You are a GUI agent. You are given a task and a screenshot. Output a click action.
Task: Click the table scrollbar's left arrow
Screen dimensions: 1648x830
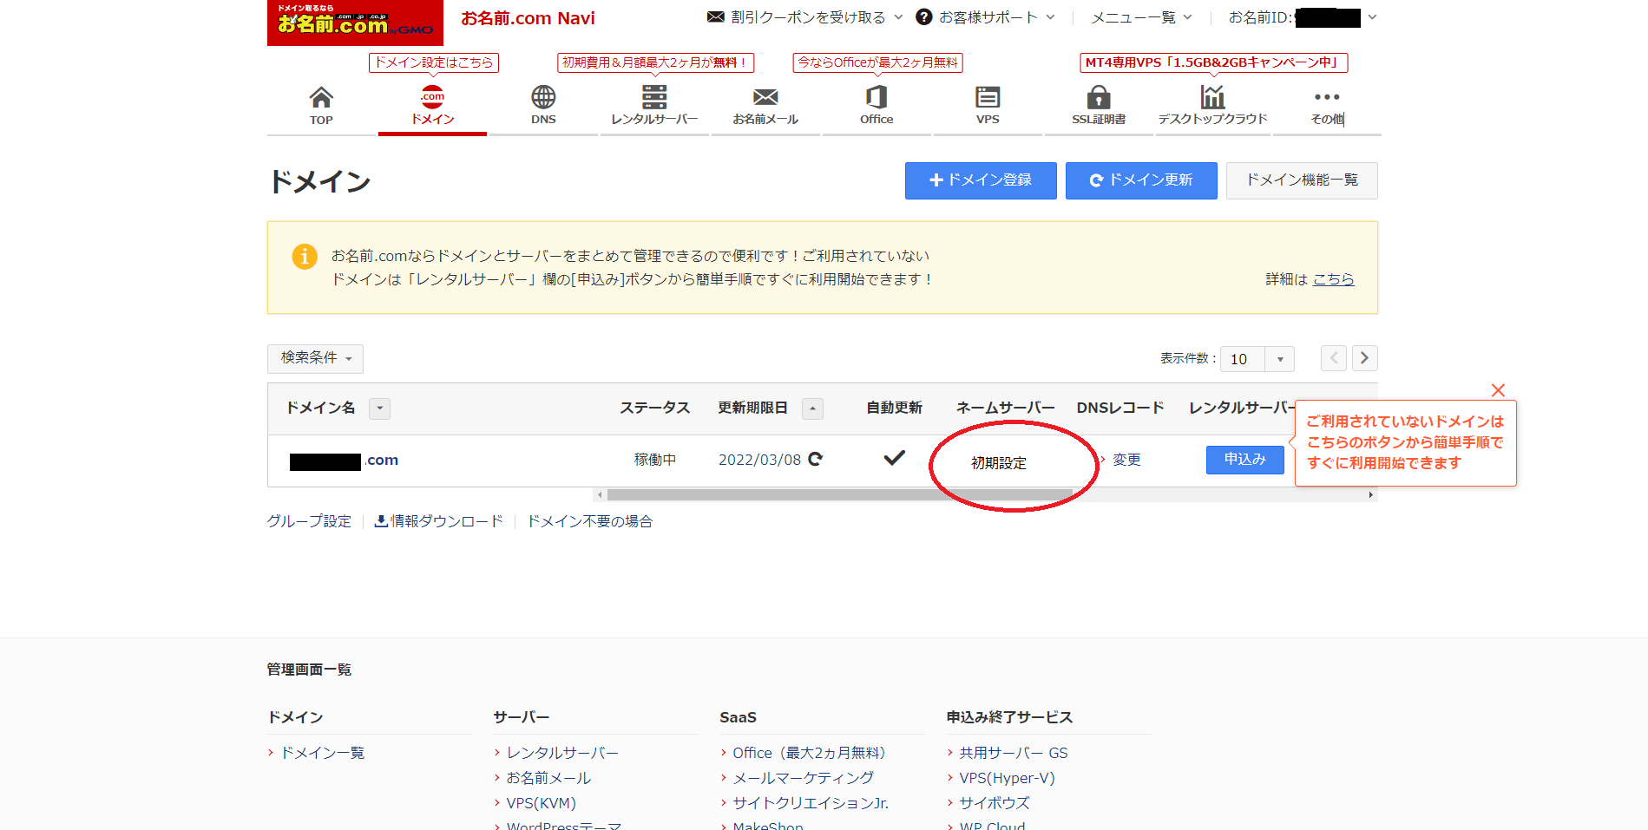click(x=600, y=495)
